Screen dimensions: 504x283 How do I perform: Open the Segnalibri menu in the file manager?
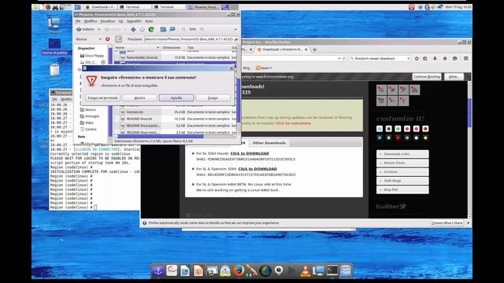pos(134,21)
